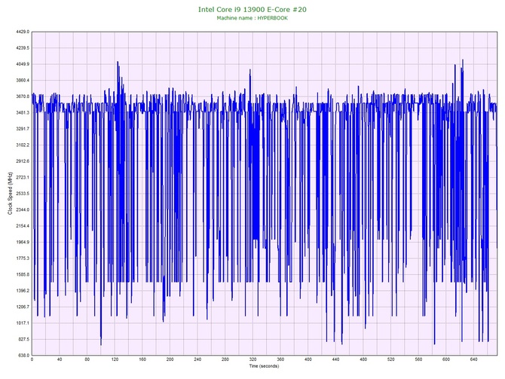Image resolution: width=505 pixels, height=379 pixels.
Task: Click the 'Clock Speed (MHz)' axis label
Action: click(x=10, y=193)
